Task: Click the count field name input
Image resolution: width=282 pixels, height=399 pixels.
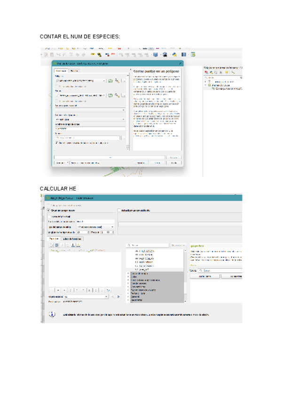Action: coord(90,129)
